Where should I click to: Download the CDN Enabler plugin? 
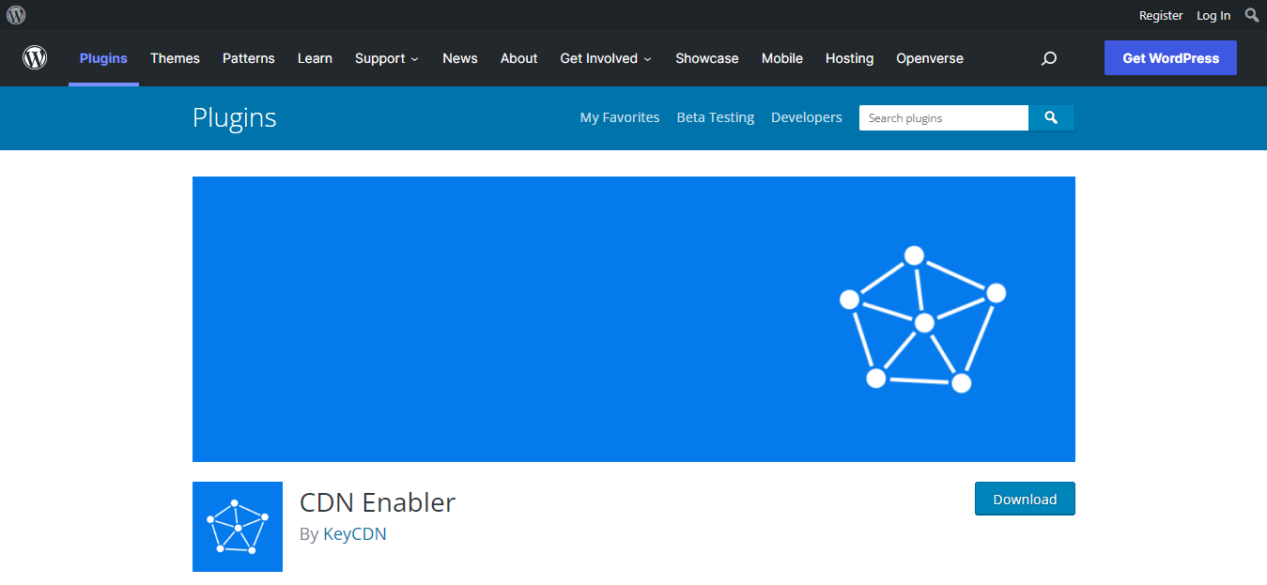(1025, 499)
